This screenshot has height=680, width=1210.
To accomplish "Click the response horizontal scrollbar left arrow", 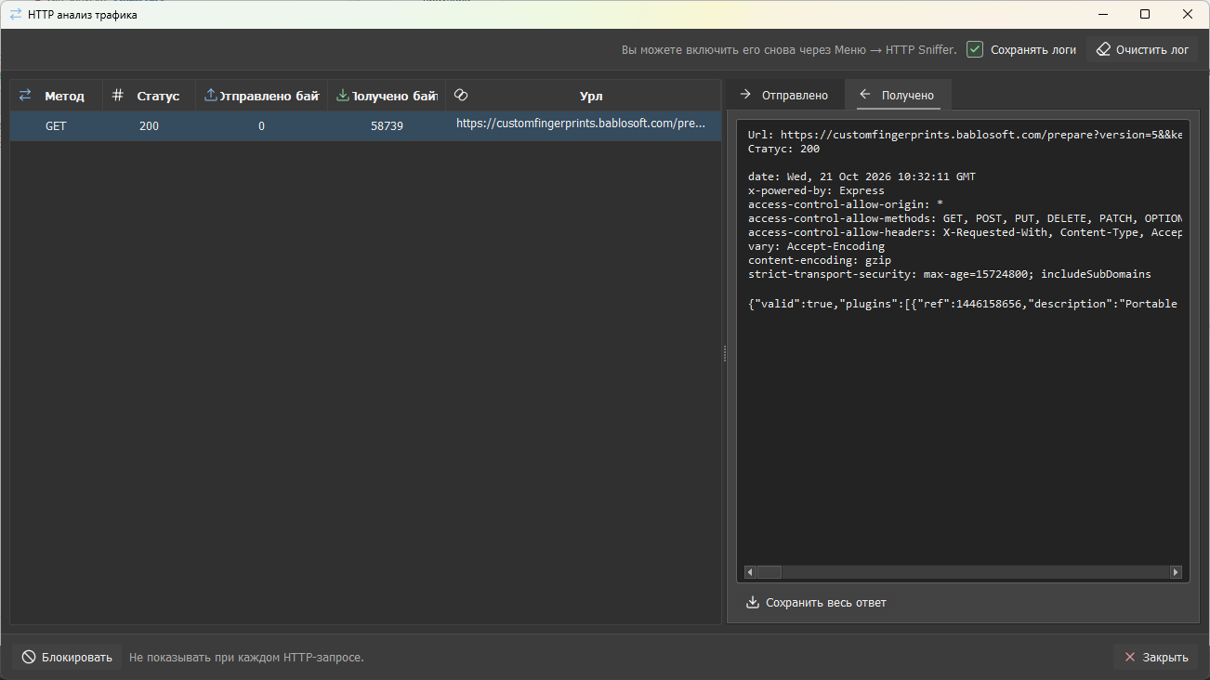I will [751, 572].
